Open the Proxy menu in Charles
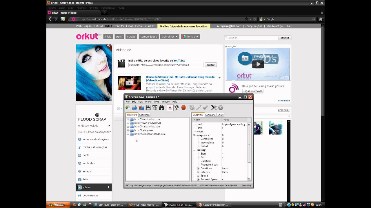371x208 pixels. (x=148, y=102)
